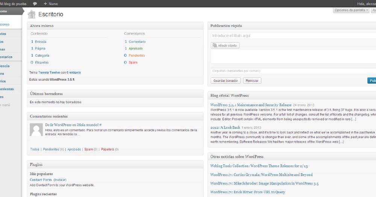Click the green Aprobado count link
Viewport: 376px width, 197px height.
point(133,48)
